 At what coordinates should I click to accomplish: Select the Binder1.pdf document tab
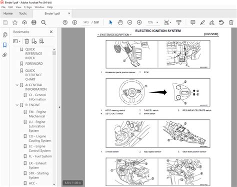[x=52, y=14]
